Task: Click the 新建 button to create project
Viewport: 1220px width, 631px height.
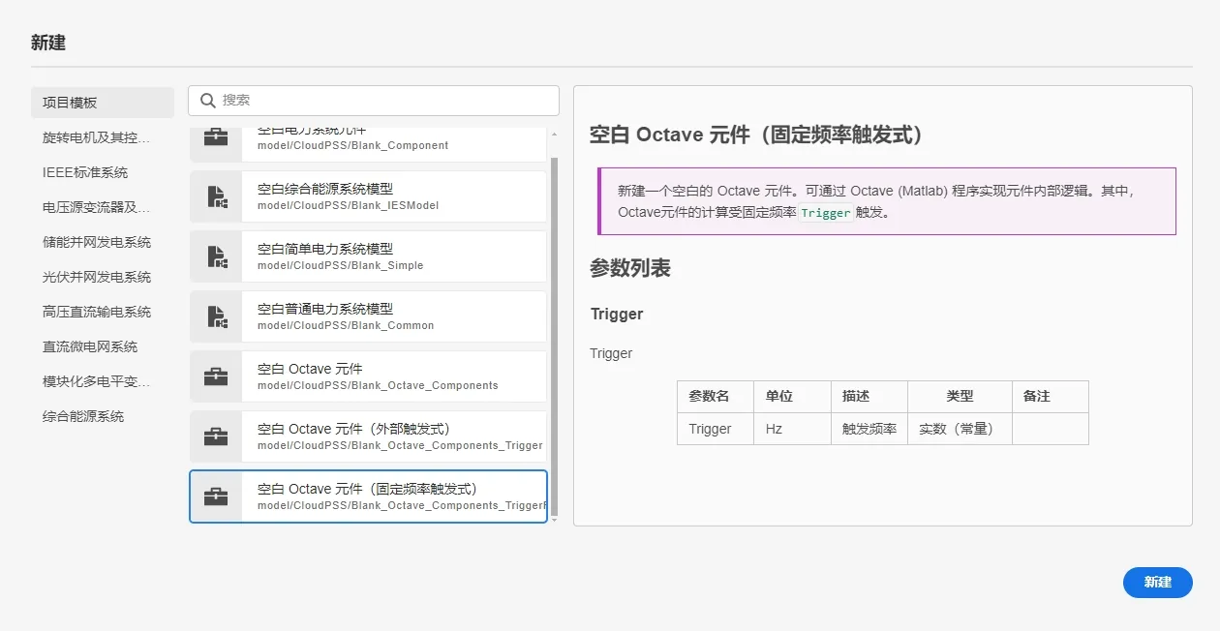Action: point(1158,582)
